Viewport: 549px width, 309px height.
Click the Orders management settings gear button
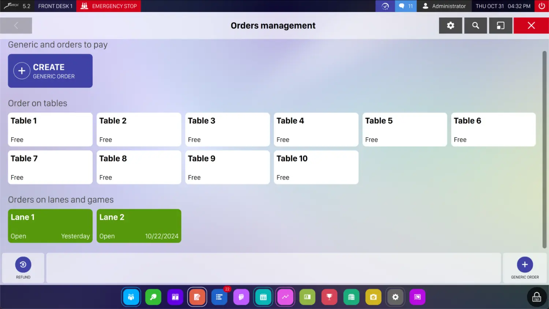point(451,26)
